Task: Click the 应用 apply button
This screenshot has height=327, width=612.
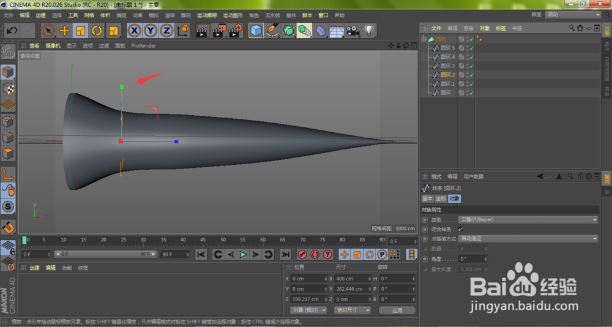Action: 397,310
